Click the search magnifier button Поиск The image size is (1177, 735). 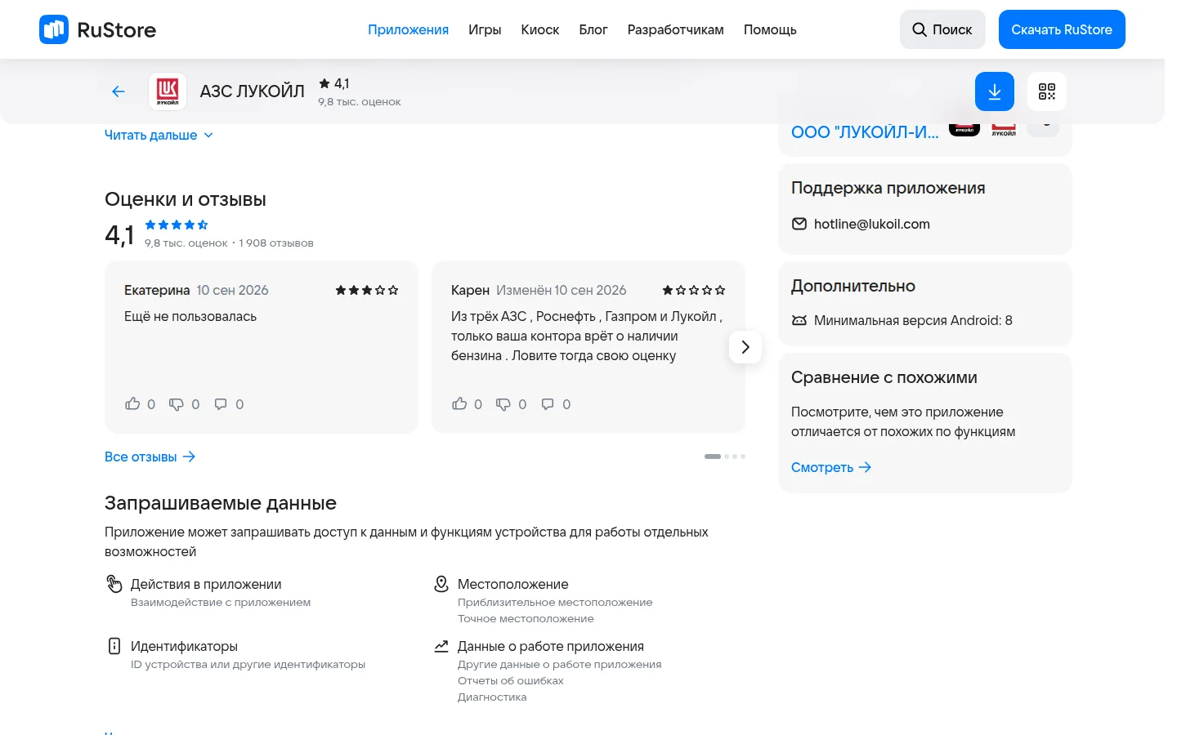(x=942, y=29)
